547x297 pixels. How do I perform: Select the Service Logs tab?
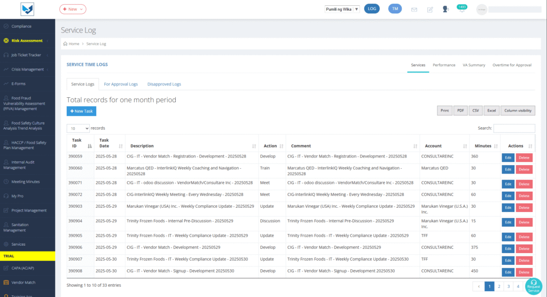[83, 84]
